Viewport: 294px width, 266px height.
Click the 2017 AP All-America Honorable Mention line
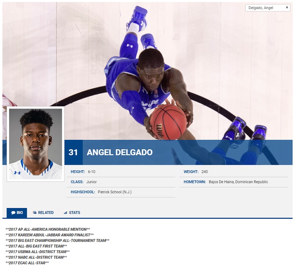click(x=48, y=229)
